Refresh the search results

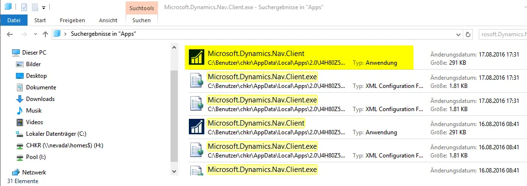468,34
